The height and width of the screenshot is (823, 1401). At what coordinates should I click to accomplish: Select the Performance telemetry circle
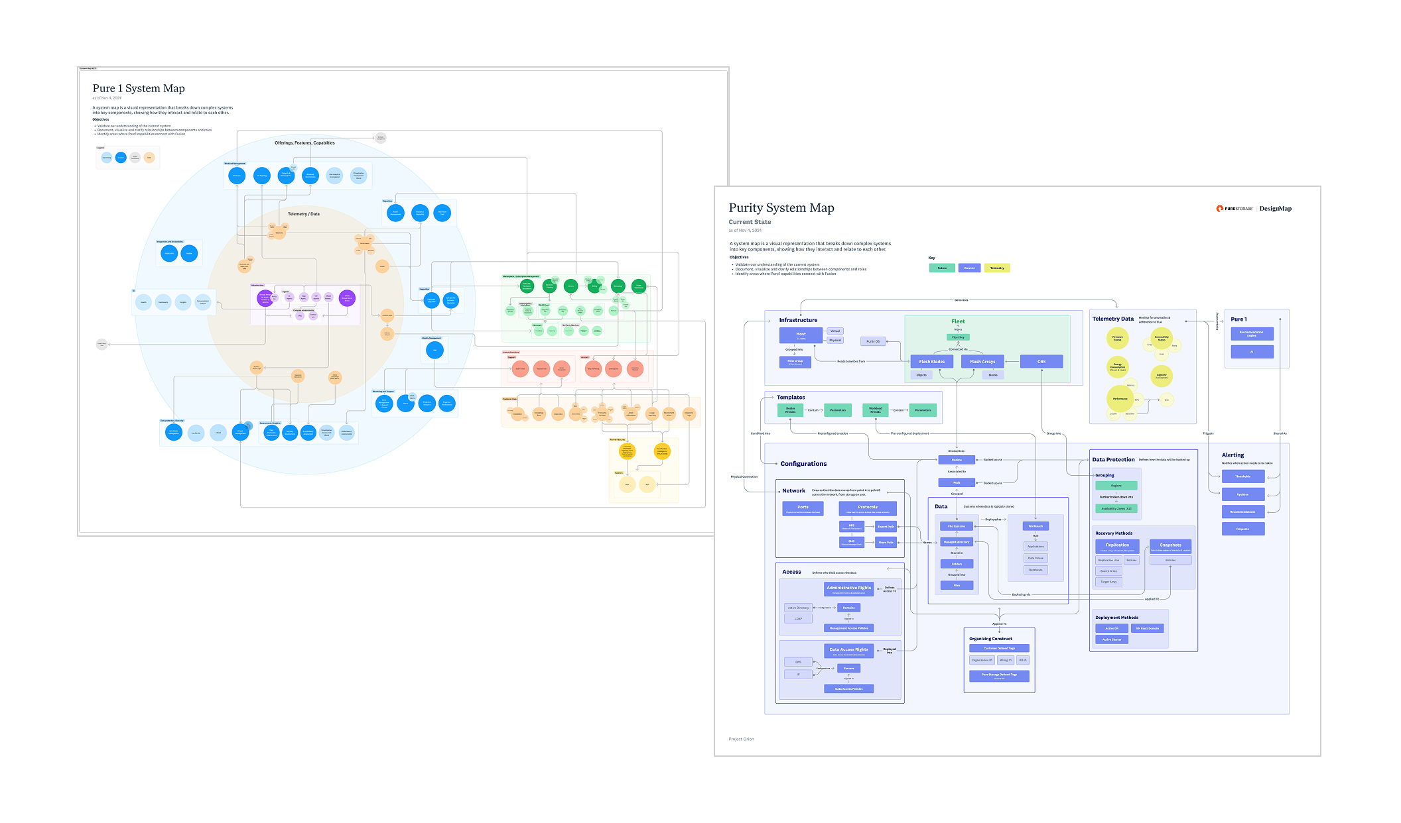click(1120, 399)
